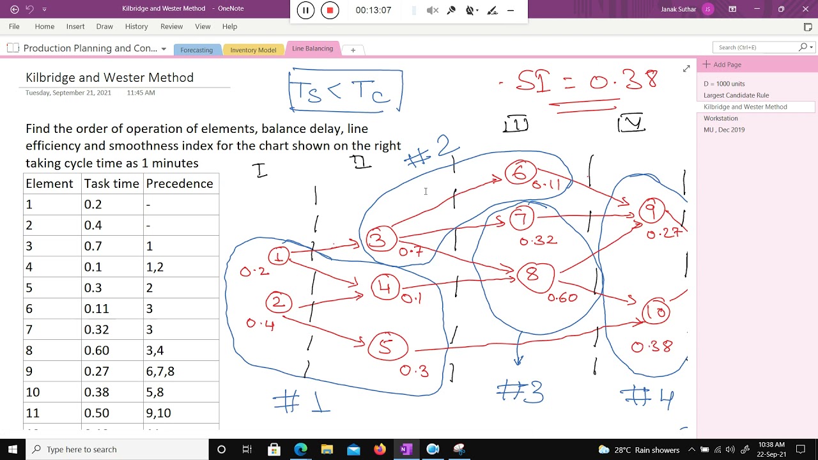The image size is (818, 460).
Task: Launch Microsoft Edge from taskbar
Action: pos(300,449)
